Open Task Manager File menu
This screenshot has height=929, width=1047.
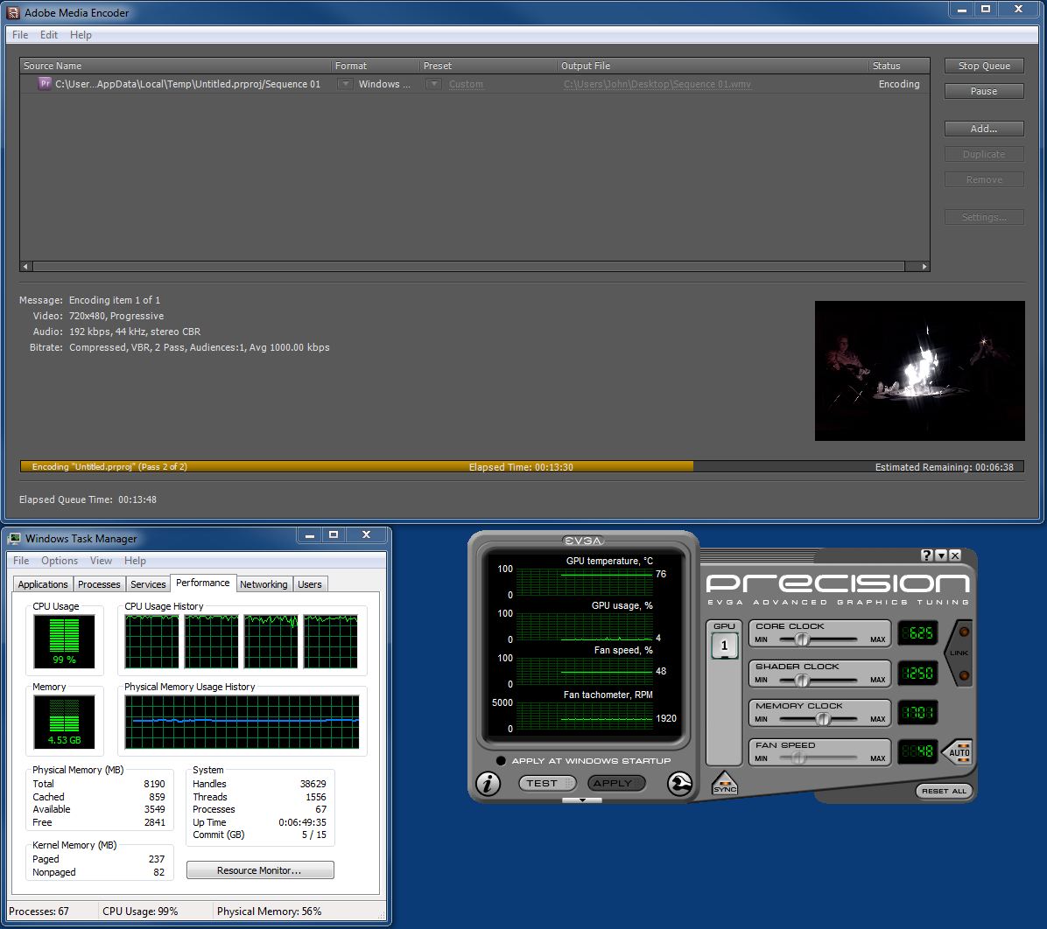[21, 561]
